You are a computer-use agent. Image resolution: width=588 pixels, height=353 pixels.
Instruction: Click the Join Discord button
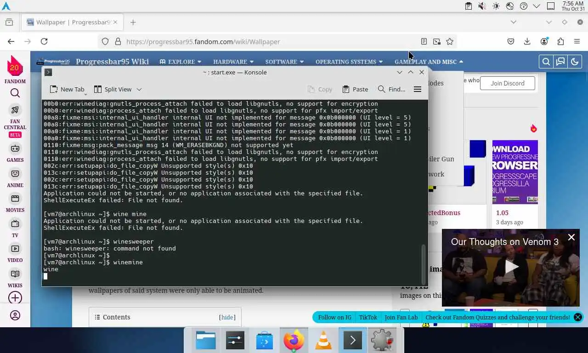pyautogui.click(x=508, y=83)
